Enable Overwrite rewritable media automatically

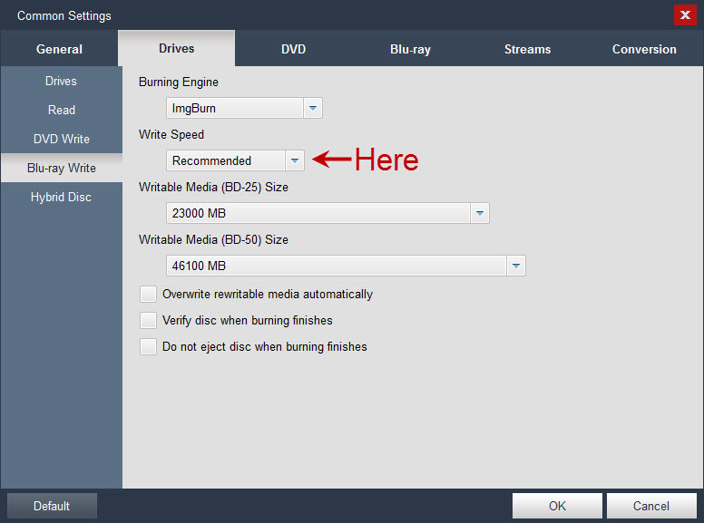pyautogui.click(x=148, y=294)
